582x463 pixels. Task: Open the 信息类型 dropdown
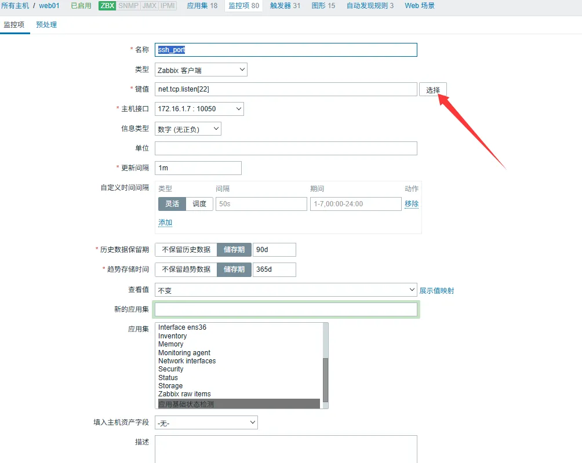coord(188,129)
